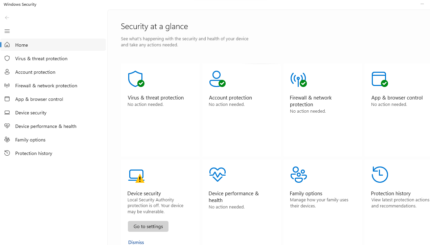Open the Device performance & health heart tile icon
Image resolution: width=430 pixels, height=245 pixels.
(x=217, y=175)
